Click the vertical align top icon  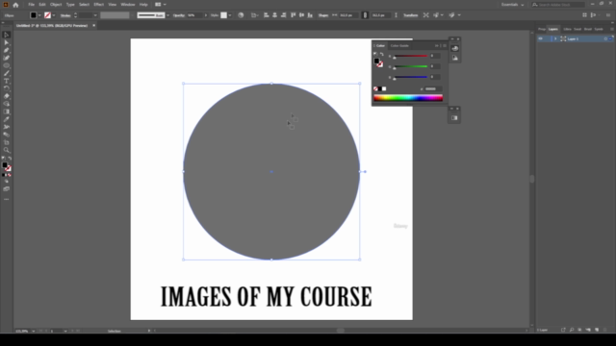point(293,15)
